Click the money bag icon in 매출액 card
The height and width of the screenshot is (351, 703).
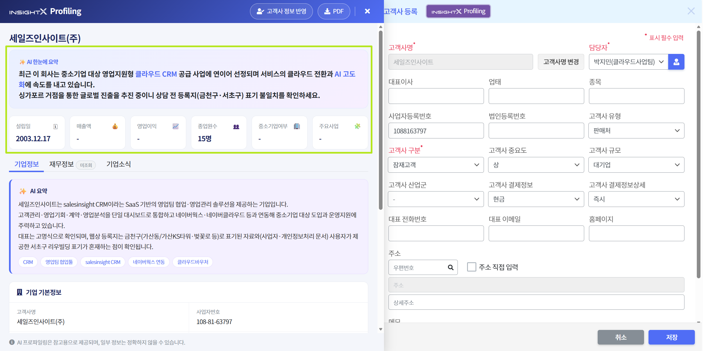tap(115, 126)
